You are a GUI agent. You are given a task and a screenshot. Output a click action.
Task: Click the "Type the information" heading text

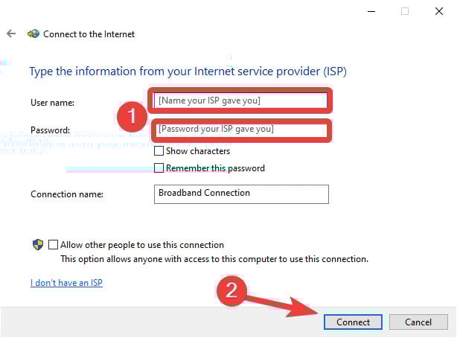(188, 71)
